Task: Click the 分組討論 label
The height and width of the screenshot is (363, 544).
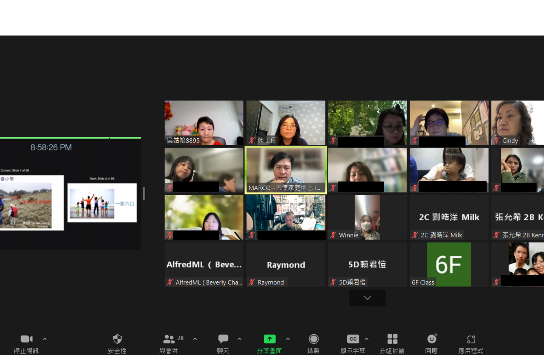Action: pos(392,351)
